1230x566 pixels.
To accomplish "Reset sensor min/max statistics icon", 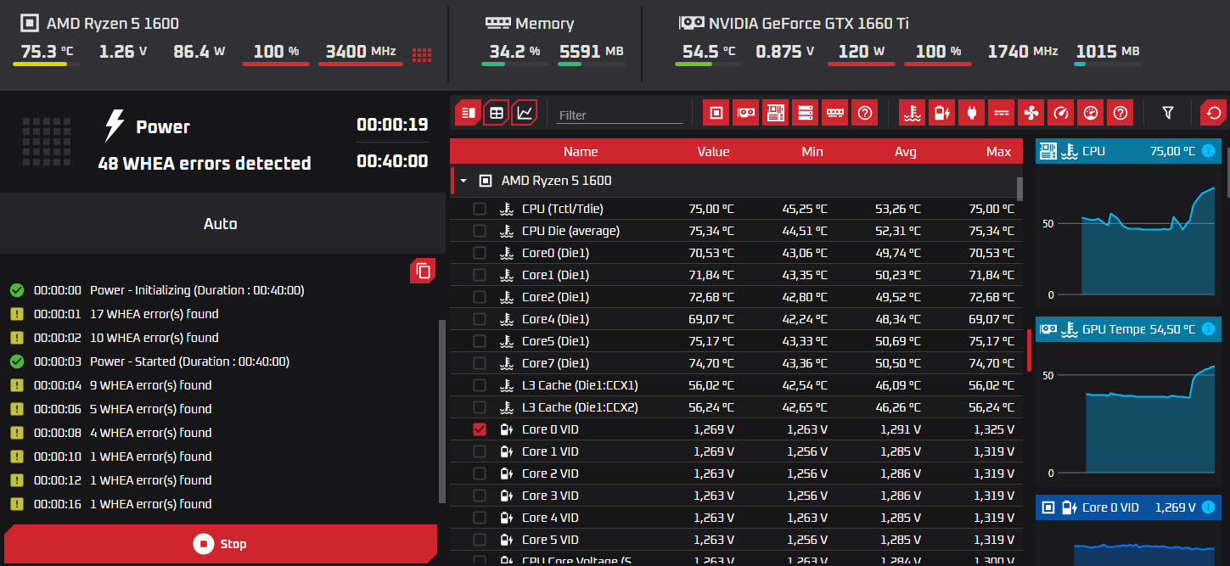I will pyautogui.click(x=1213, y=112).
